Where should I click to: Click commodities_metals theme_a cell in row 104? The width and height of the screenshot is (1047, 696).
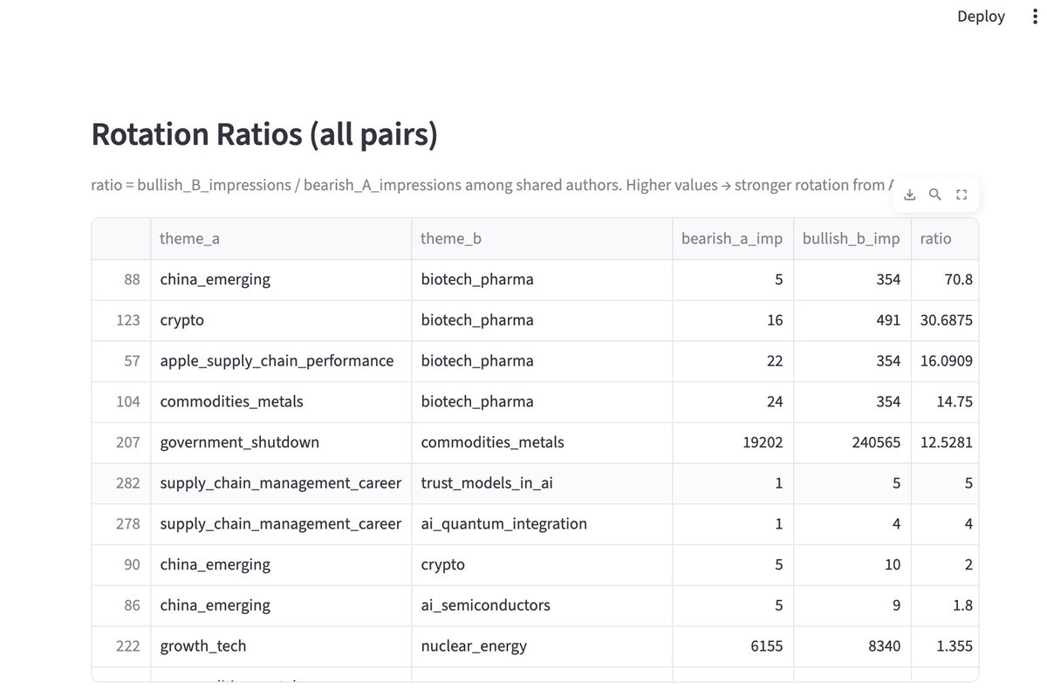point(281,401)
